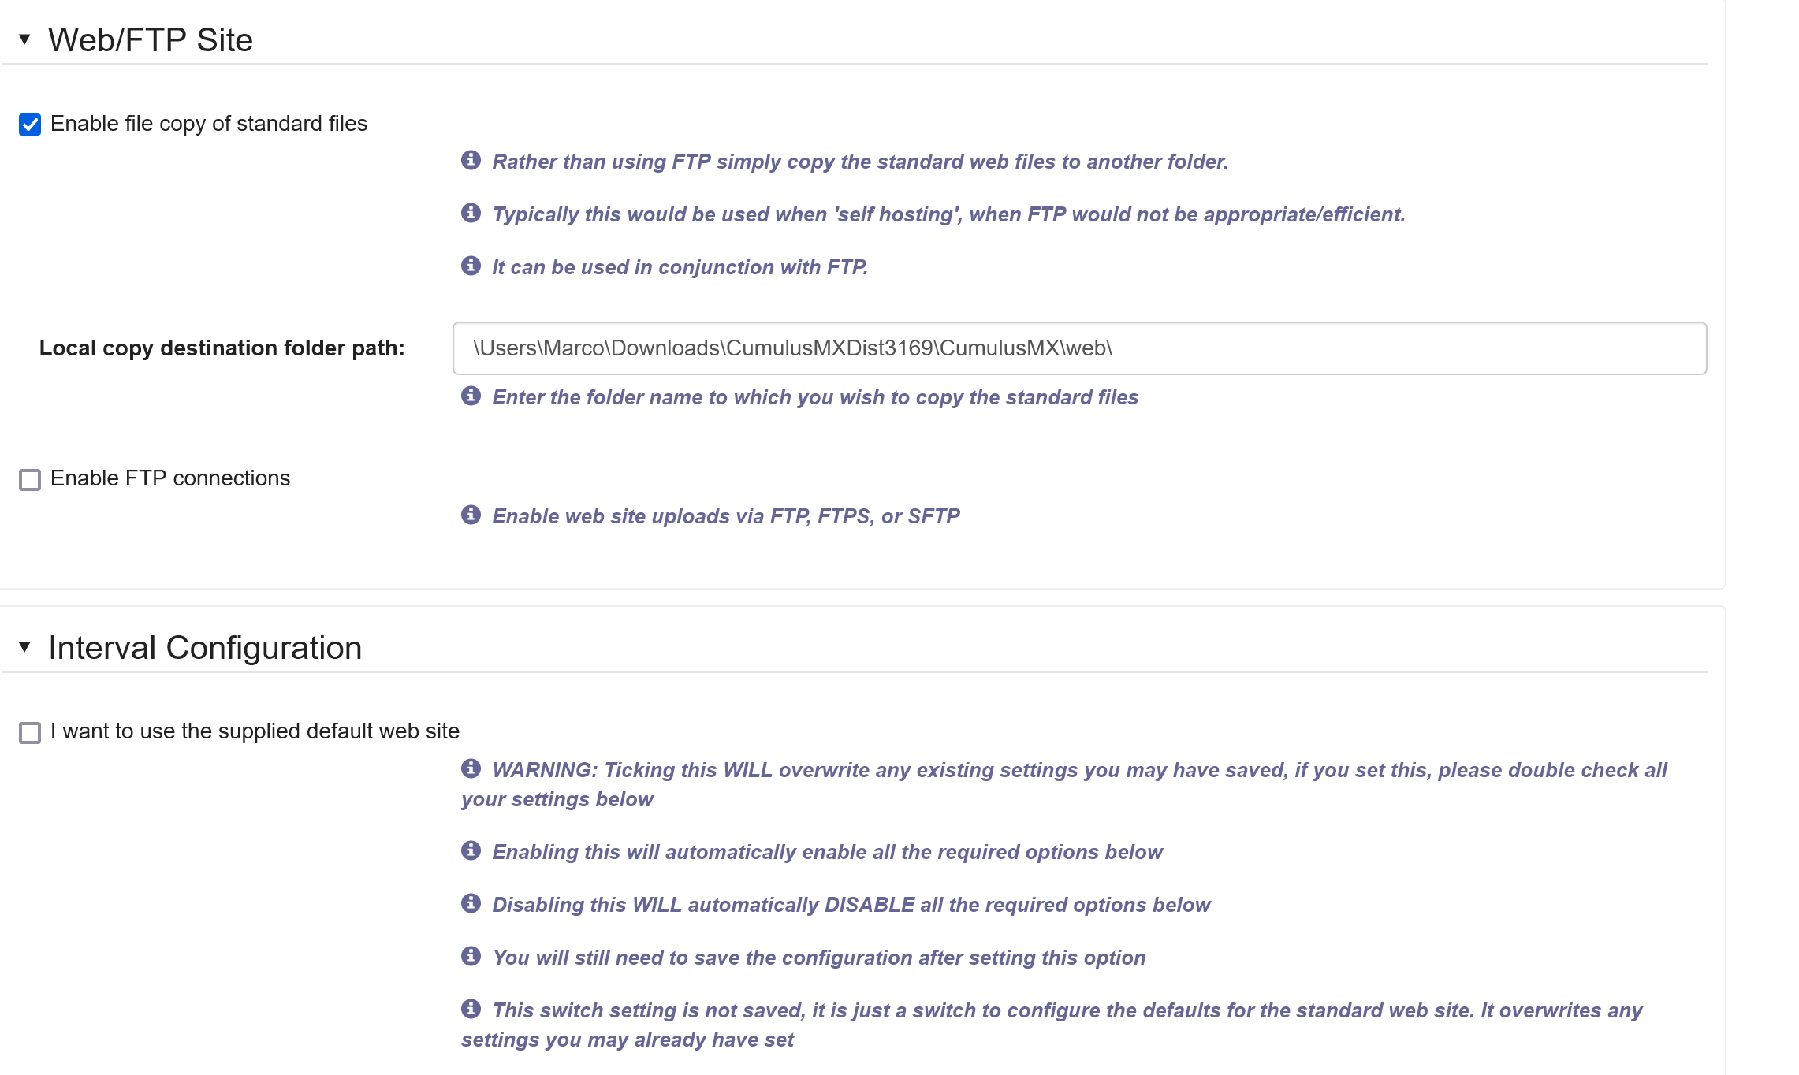Click the 'Web/FTP Site' section heading

[x=151, y=40]
